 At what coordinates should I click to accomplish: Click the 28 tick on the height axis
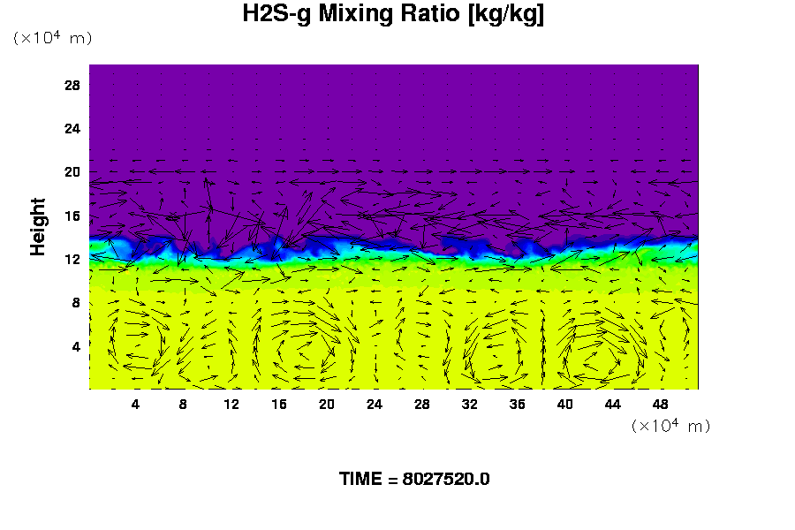pyautogui.click(x=72, y=85)
